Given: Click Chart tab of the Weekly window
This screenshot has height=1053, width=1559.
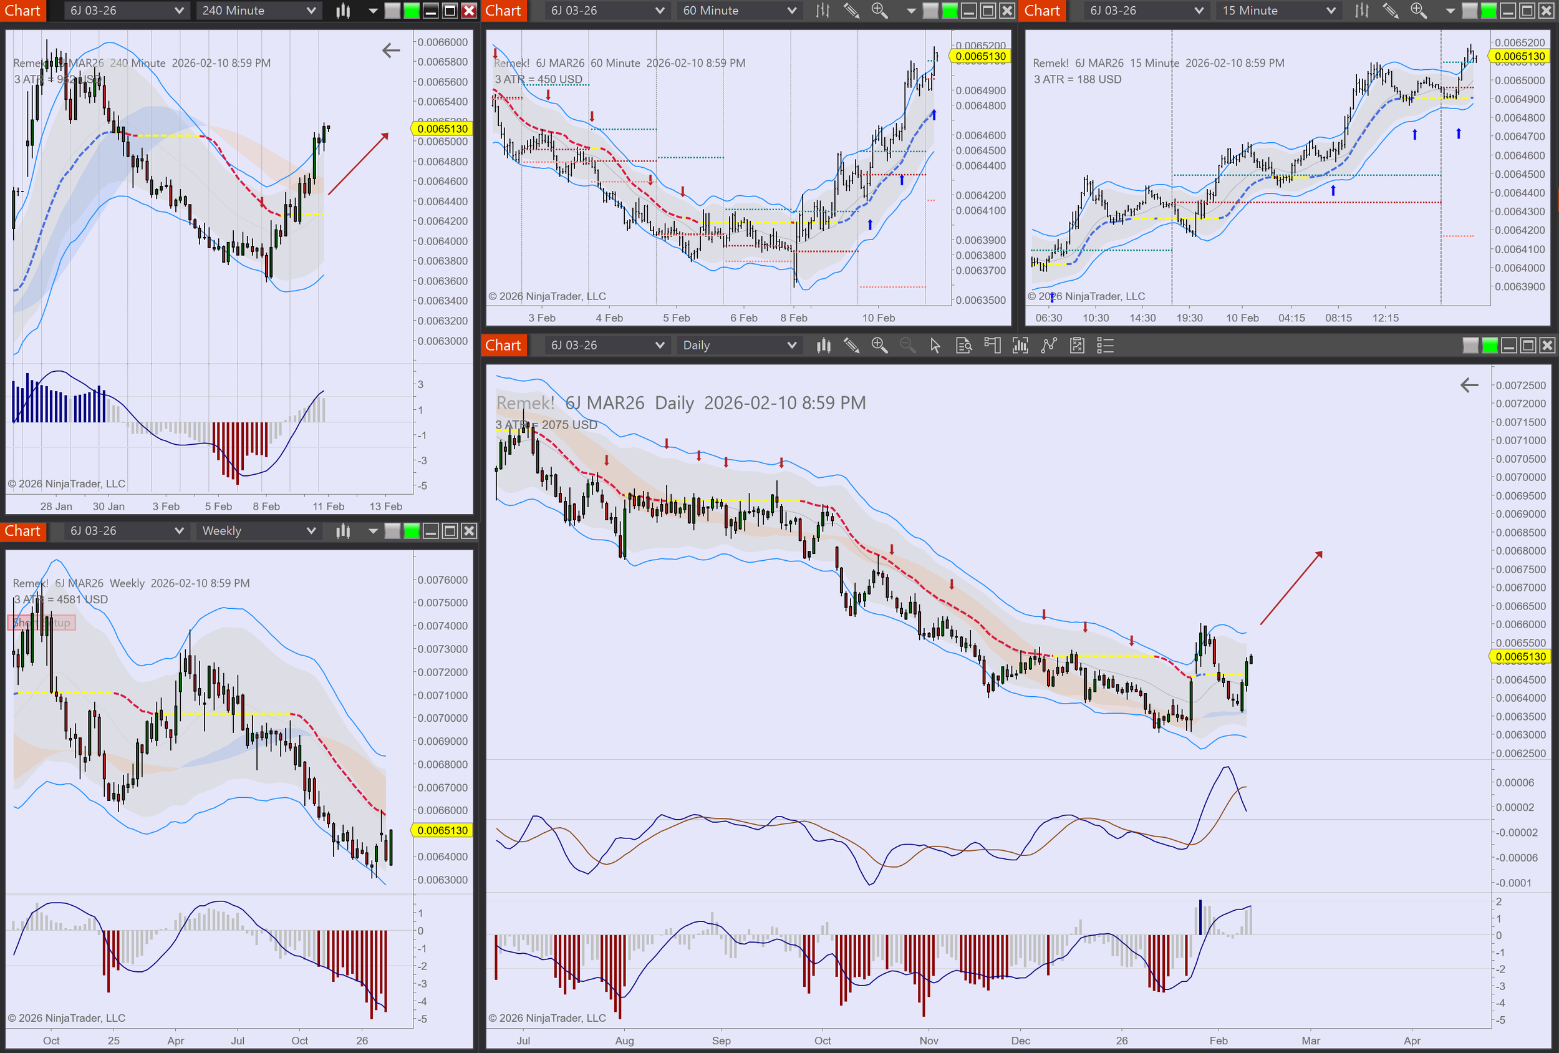Looking at the screenshot, I should pyautogui.click(x=23, y=531).
